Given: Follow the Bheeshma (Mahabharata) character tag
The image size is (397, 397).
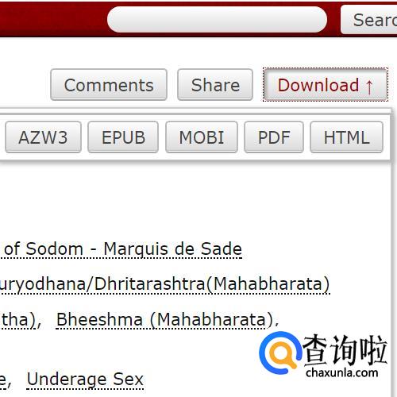Looking at the screenshot, I should (x=165, y=320).
